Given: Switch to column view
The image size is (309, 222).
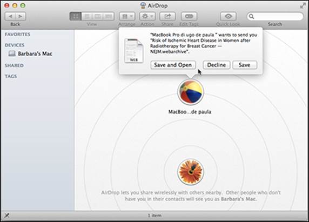Looking at the screenshot, I should (98, 16).
